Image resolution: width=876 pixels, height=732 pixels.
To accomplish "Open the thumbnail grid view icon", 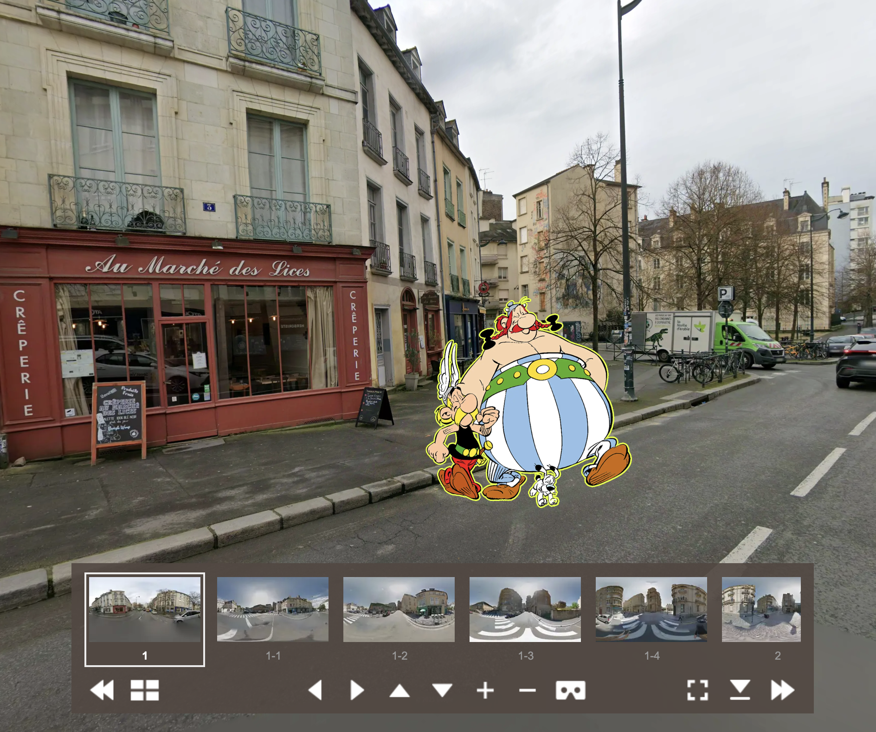I will click(x=145, y=690).
